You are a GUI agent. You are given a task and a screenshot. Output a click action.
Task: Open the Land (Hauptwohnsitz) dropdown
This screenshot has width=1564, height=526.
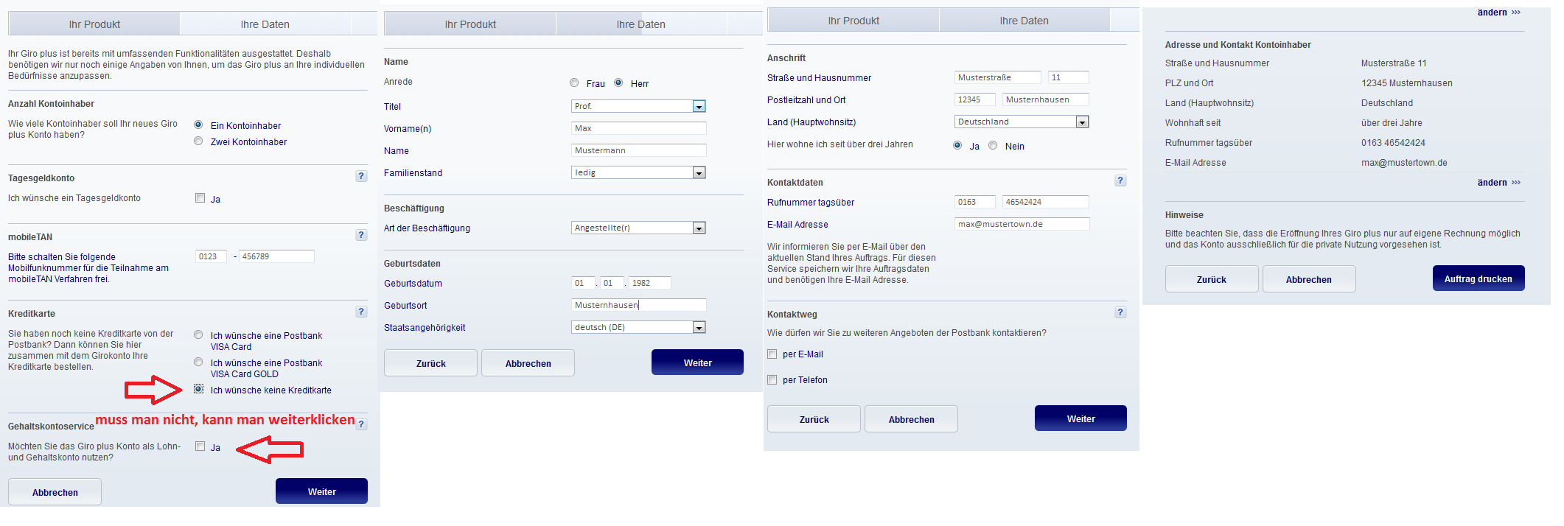point(1082,122)
